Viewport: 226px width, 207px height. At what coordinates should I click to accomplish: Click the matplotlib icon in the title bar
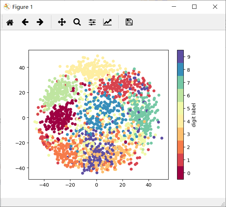click(7, 7)
